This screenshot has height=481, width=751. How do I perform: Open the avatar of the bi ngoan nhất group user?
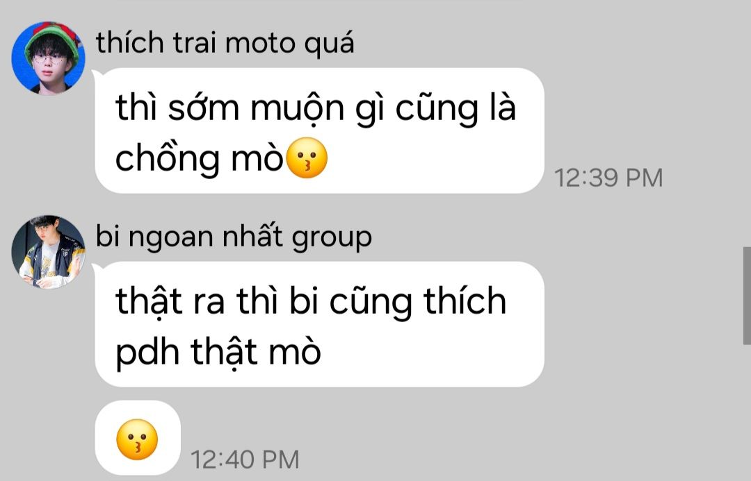(49, 251)
